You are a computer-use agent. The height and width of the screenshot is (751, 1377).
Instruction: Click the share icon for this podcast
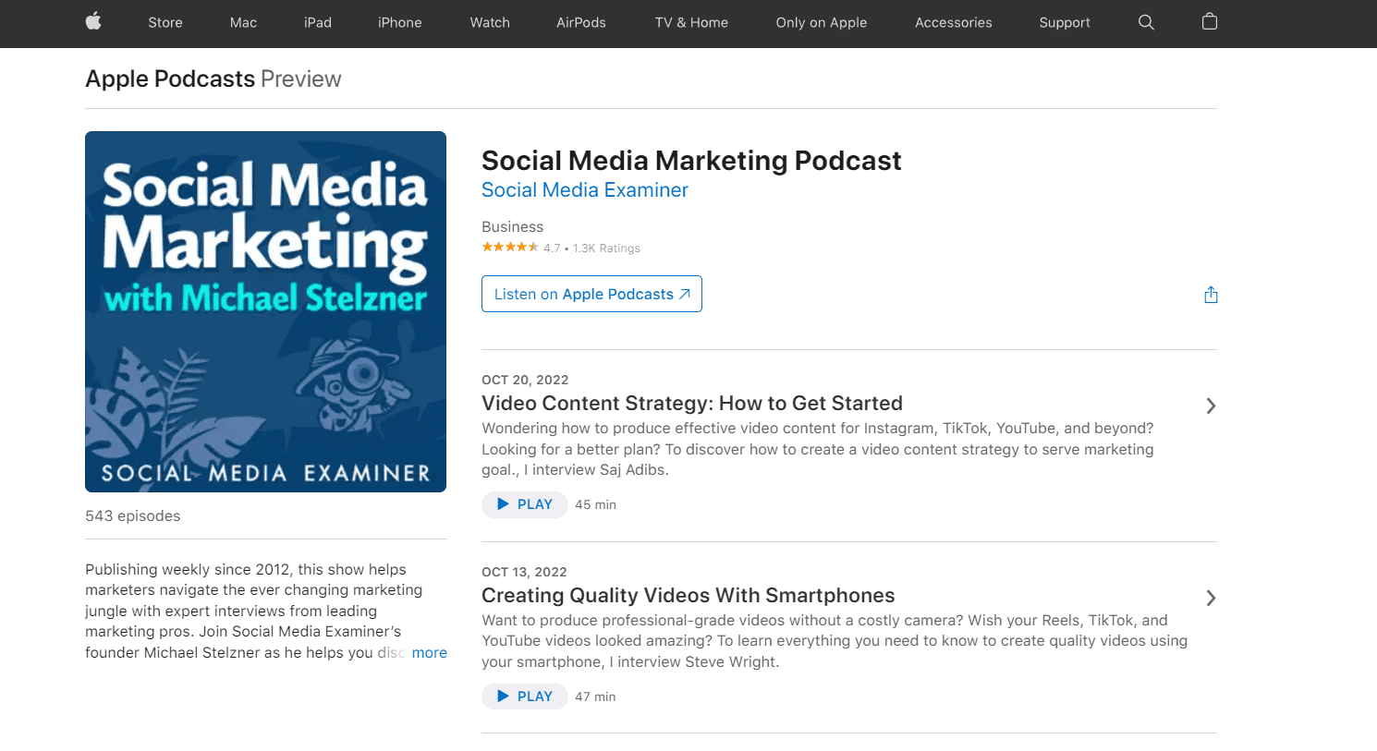pos(1211,295)
